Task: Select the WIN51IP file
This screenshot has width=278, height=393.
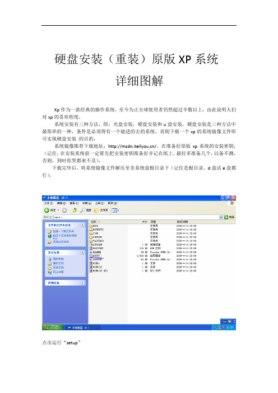Action: (96, 267)
